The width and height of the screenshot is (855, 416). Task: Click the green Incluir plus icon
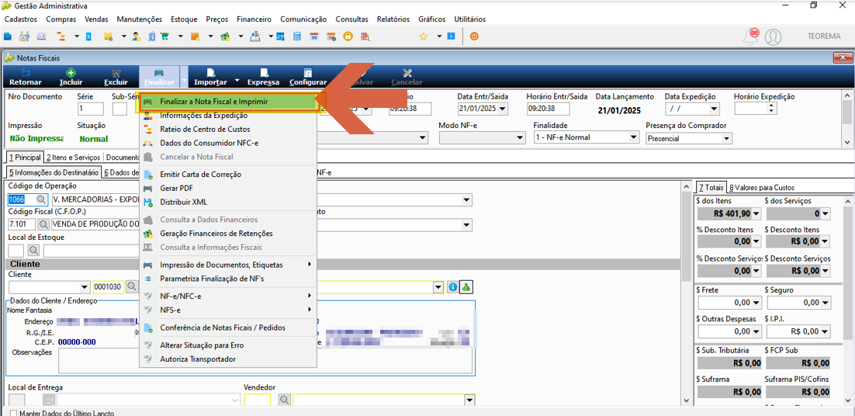point(71,73)
